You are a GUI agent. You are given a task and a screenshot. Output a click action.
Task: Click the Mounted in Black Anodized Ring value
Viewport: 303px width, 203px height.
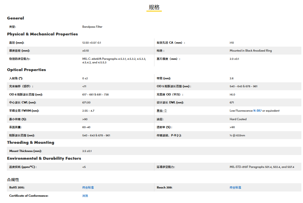(x=251, y=50)
